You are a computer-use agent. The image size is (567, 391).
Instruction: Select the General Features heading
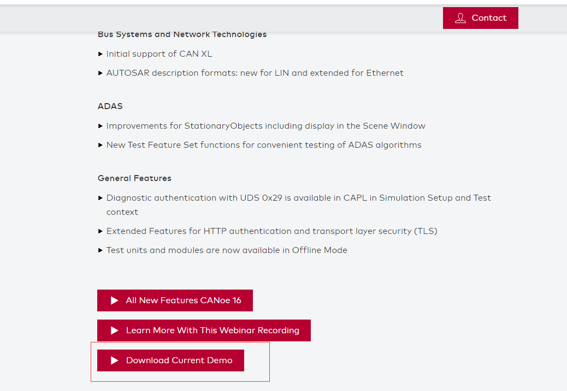134,178
